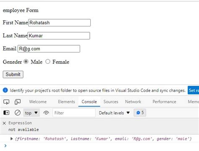
Task: Click the 'Geneder' label text
Action: [x=12, y=62]
